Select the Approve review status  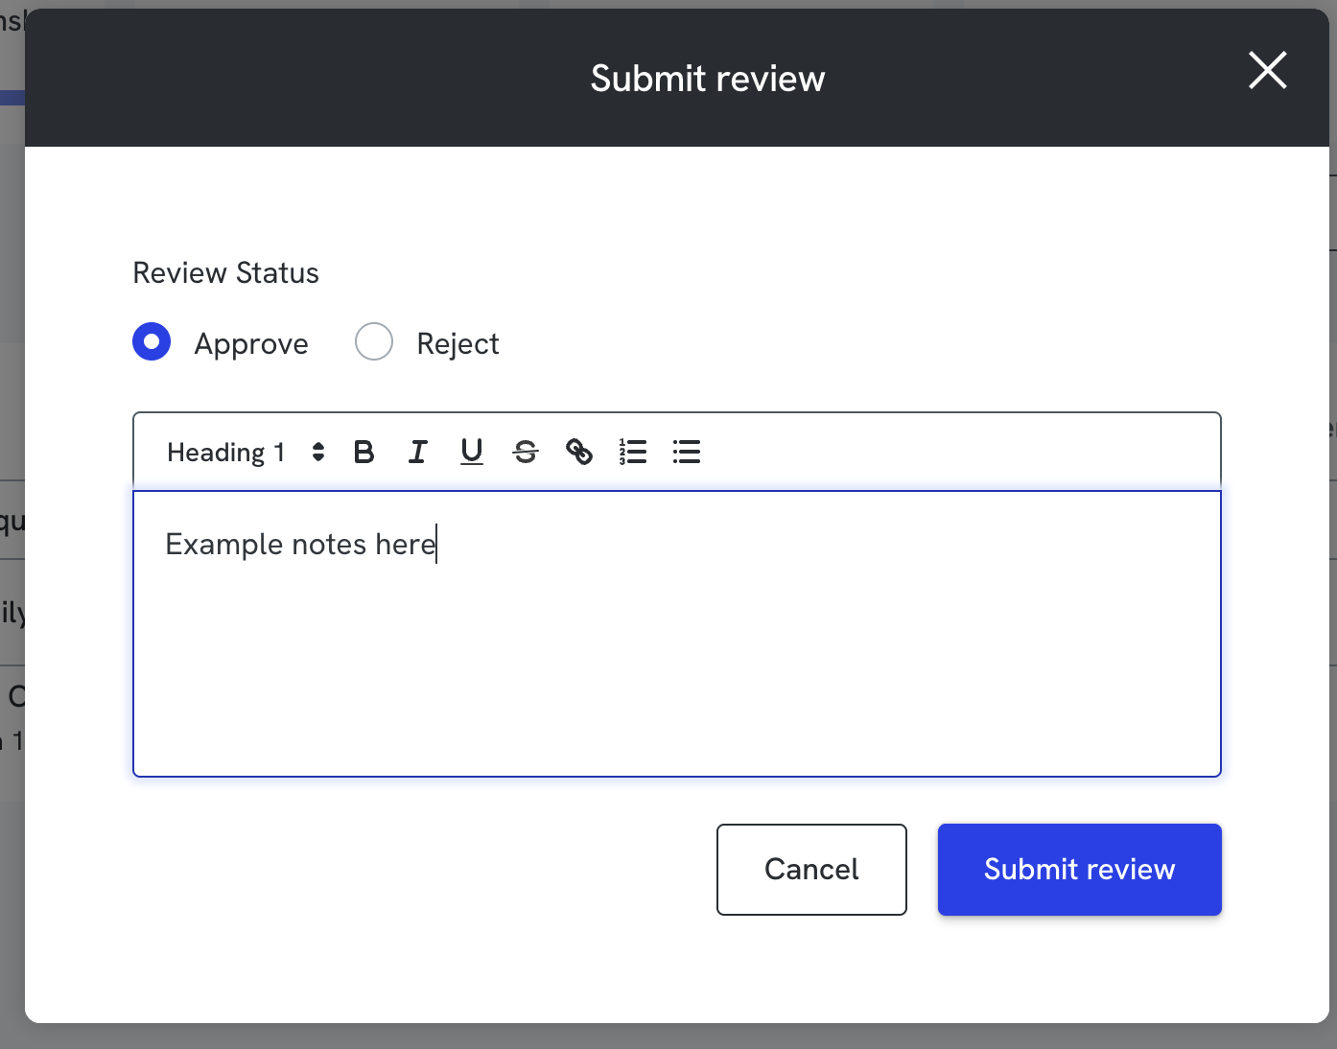point(152,342)
